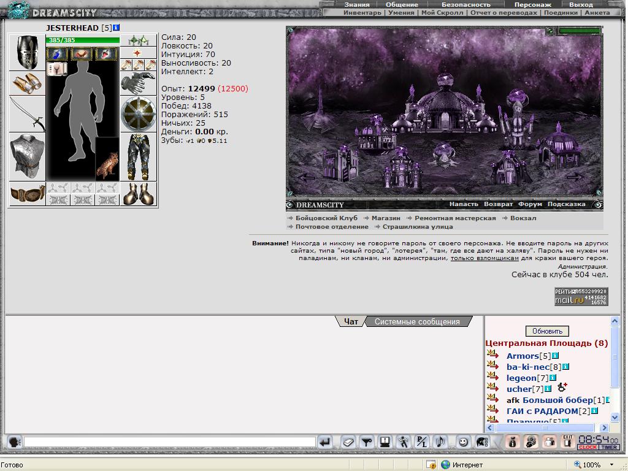
Task: Go to Вокзал location
Action: (x=523, y=218)
